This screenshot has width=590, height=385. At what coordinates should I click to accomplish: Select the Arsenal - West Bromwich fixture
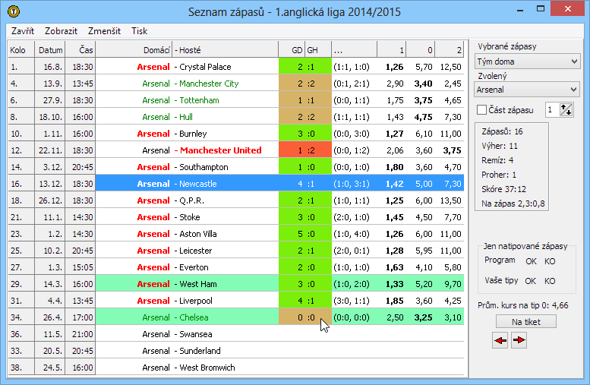(x=236, y=368)
